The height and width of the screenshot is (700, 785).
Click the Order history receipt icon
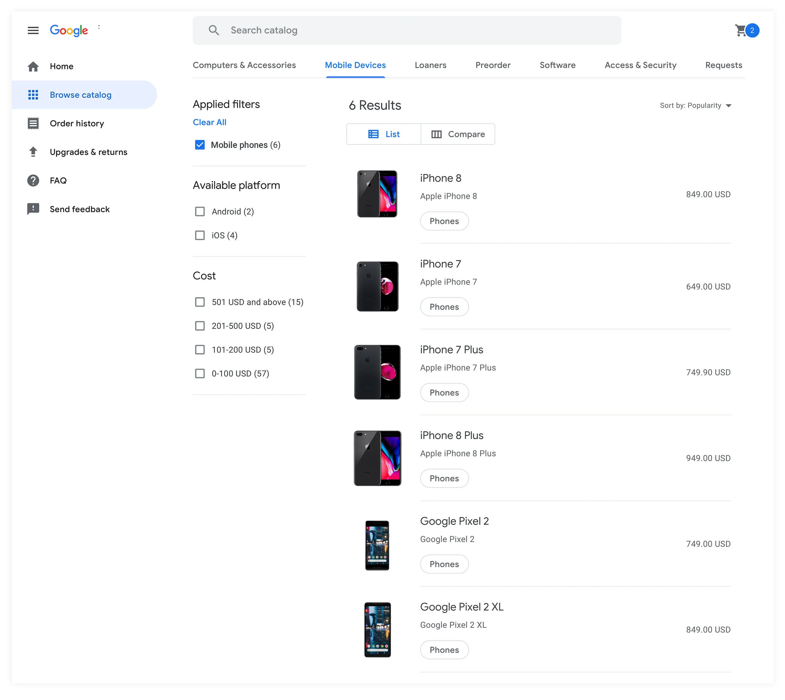[x=33, y=123]
